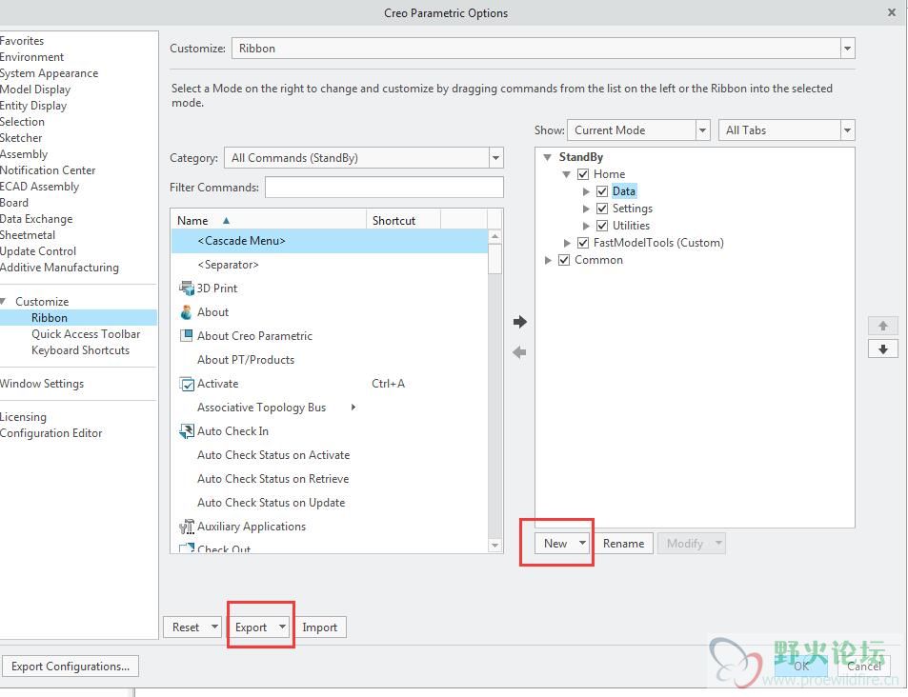Open System Appearance options
Viewport: 908px width, 697px height.
(x=49, y=73)
